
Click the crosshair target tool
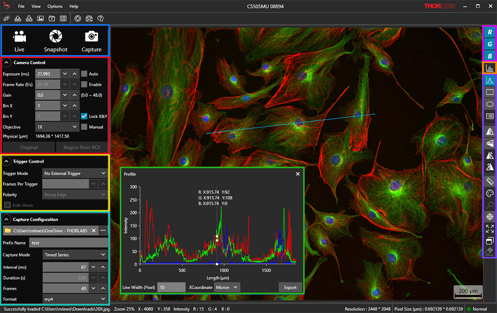(x=490, y=217)
